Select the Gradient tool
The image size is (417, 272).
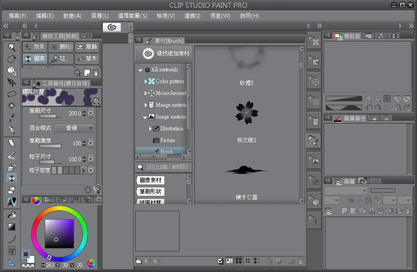pyautogui.click(x=12, y=227)
